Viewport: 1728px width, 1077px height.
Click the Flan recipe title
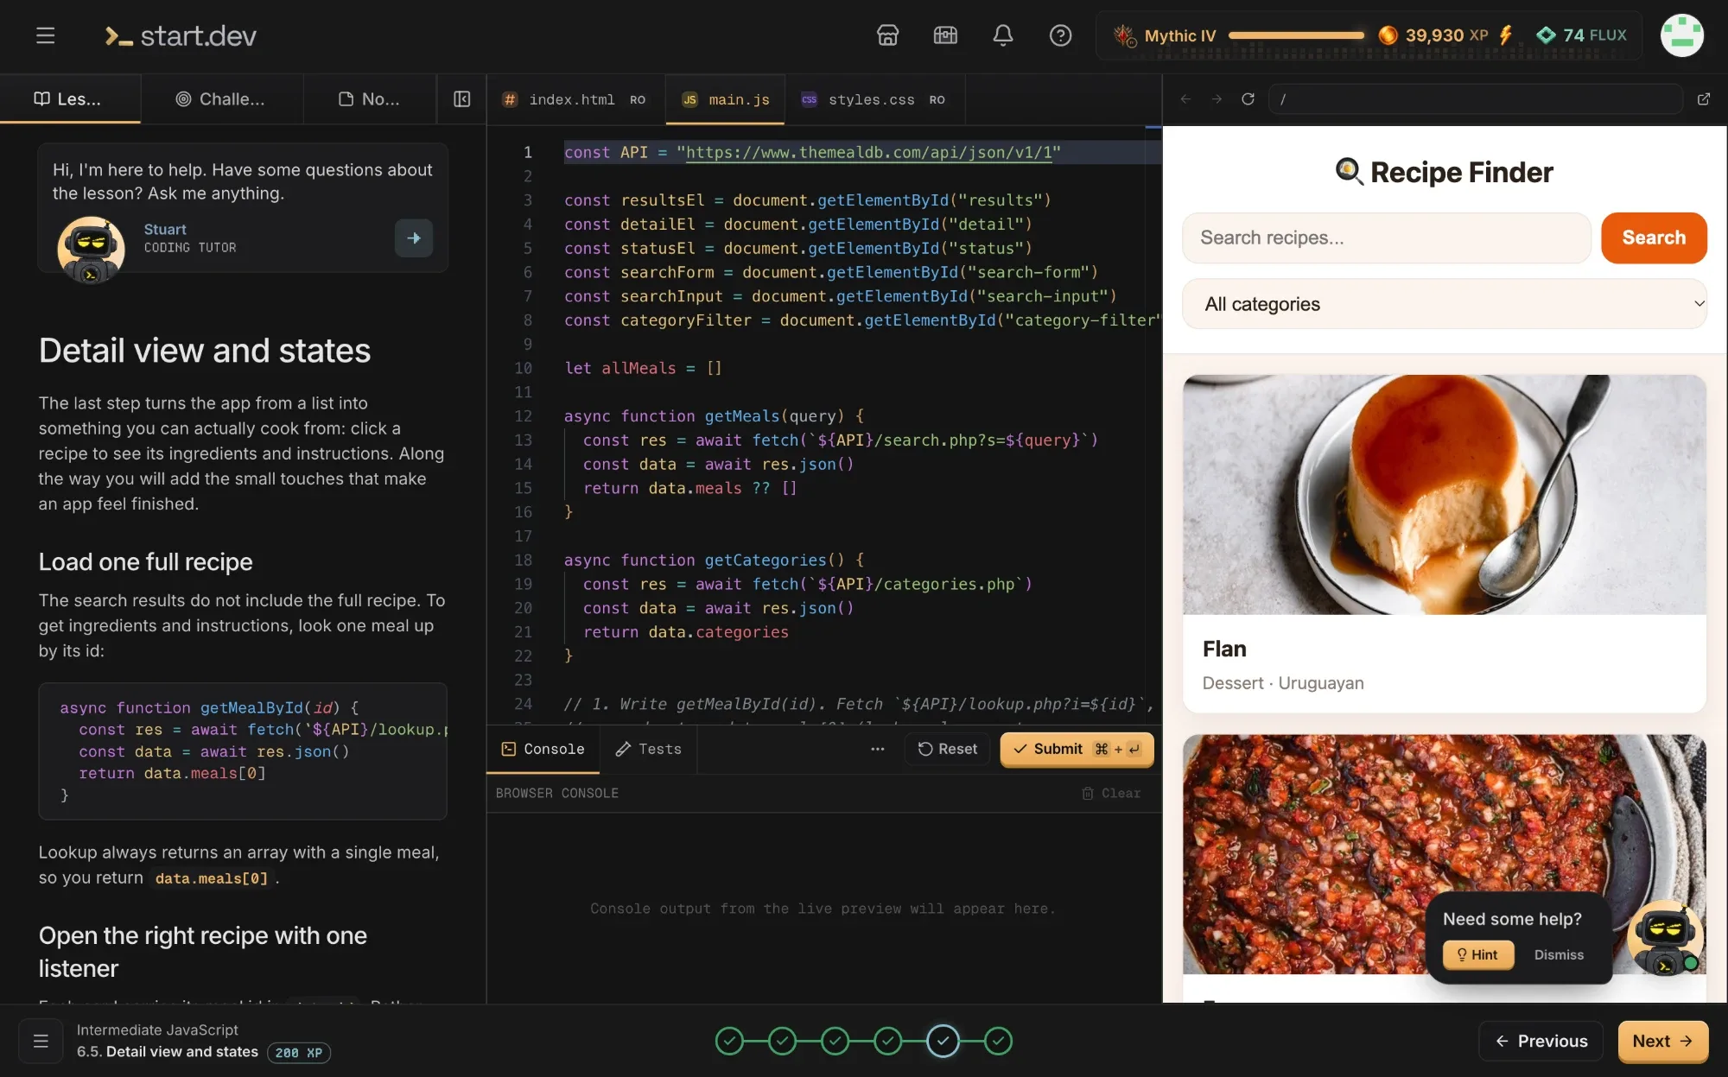(1224, 649)
